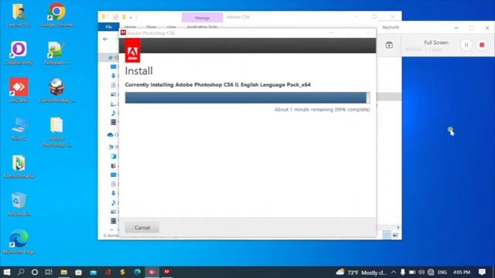Open the Notepad++ desktop shortcut
The height and width of the screenshot is (278, 495).
[x=56, y=53]
